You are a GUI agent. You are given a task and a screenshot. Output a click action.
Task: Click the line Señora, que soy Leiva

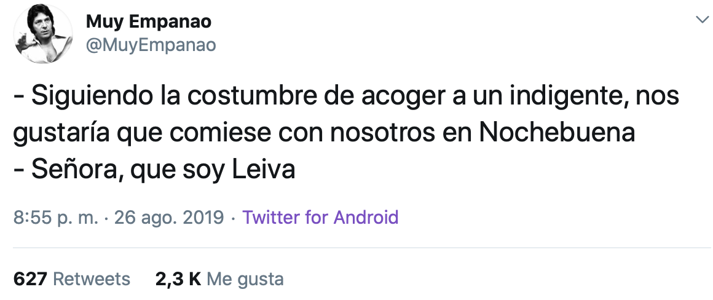click(x=154, y=168)
